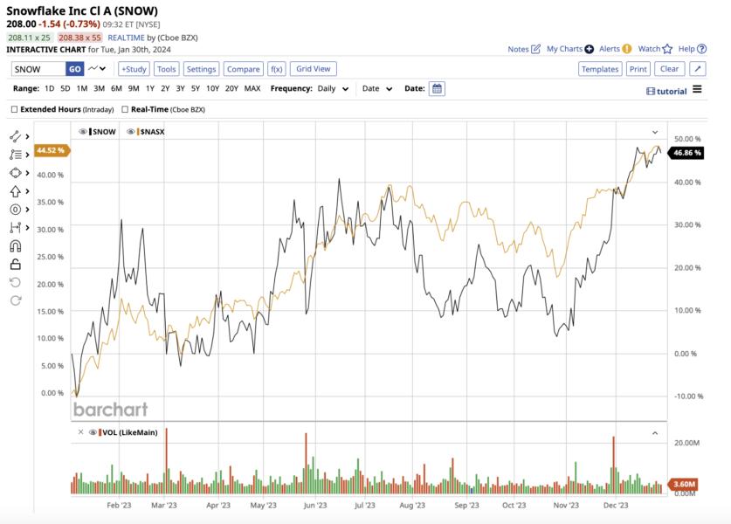
Task: Select the shapes drawing tool
Action: coord(15,173)
